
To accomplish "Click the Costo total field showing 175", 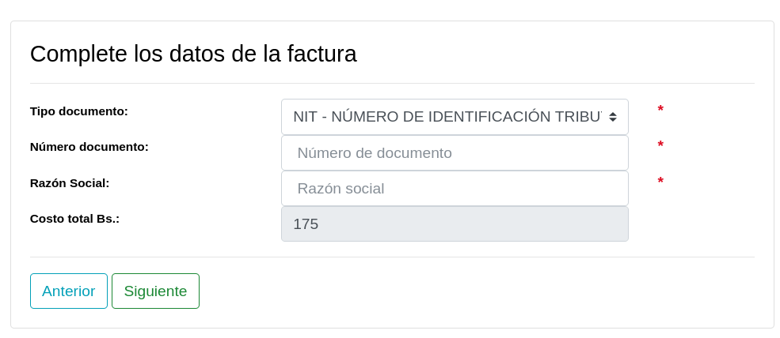I will click(454, 224).
